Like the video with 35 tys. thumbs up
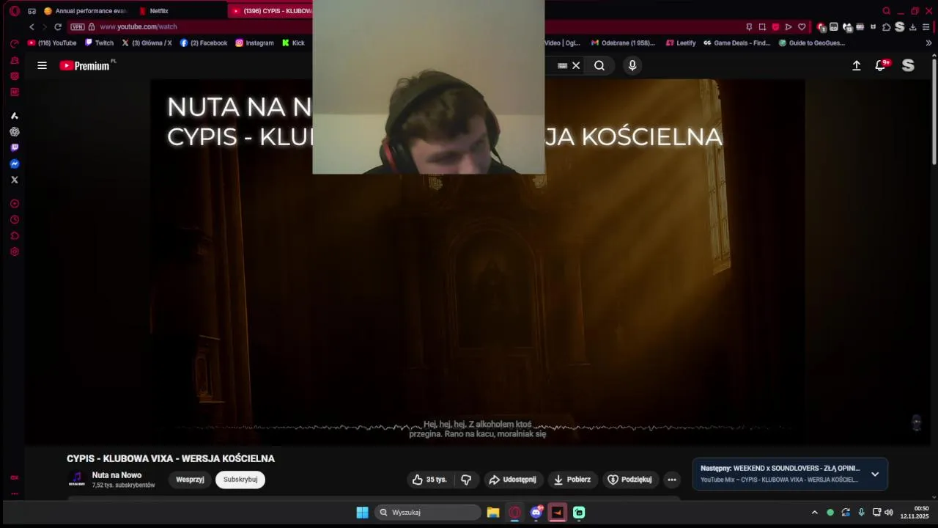Viewport: 938px width, 528px height. [x=429, y=480]
